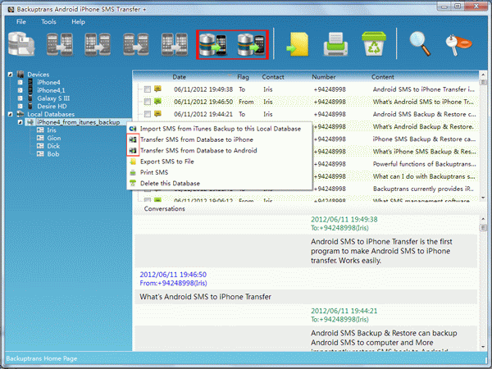Click the "From:+94248998(Iris)" conversation line
Viewport: 492px width, 369px height.
click(173, 283)
